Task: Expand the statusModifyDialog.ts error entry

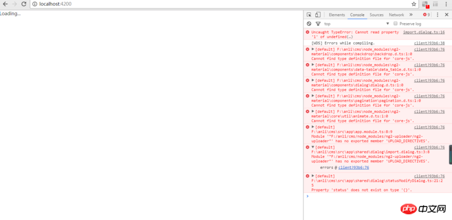Action: (313, 175)
